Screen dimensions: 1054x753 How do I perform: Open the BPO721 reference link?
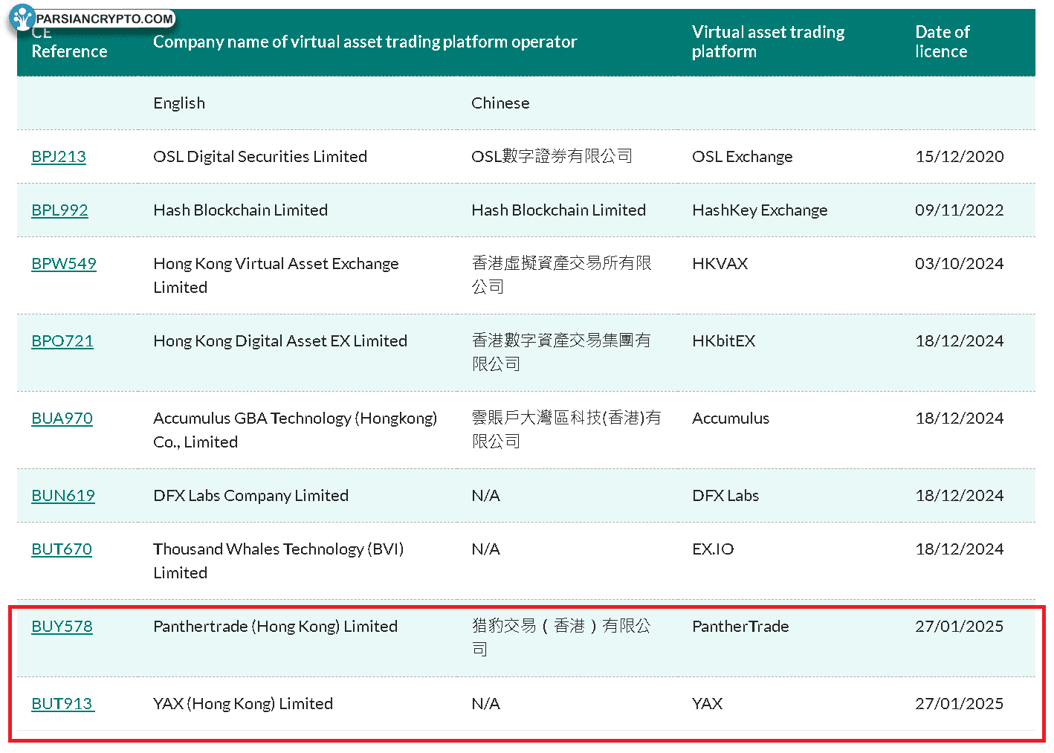coord(62,341)
